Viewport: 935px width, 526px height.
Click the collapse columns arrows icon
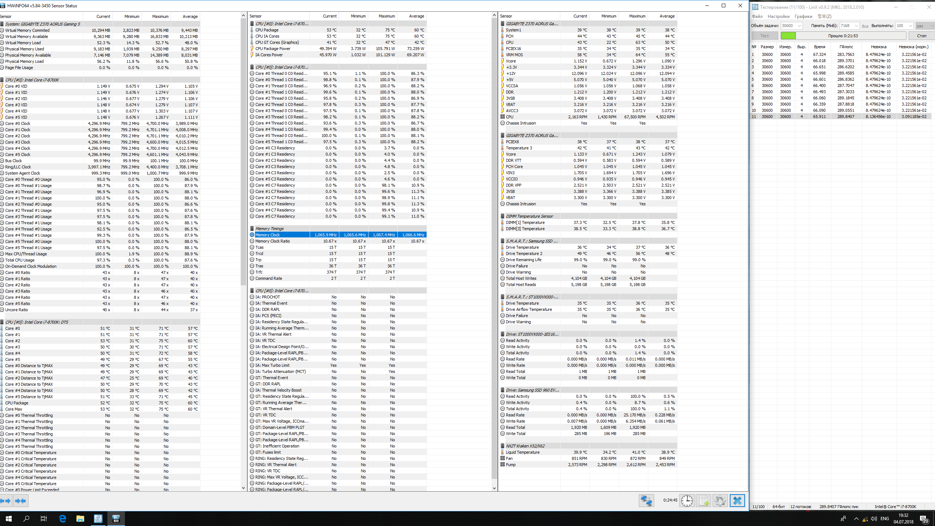click(x=21, y=500)
